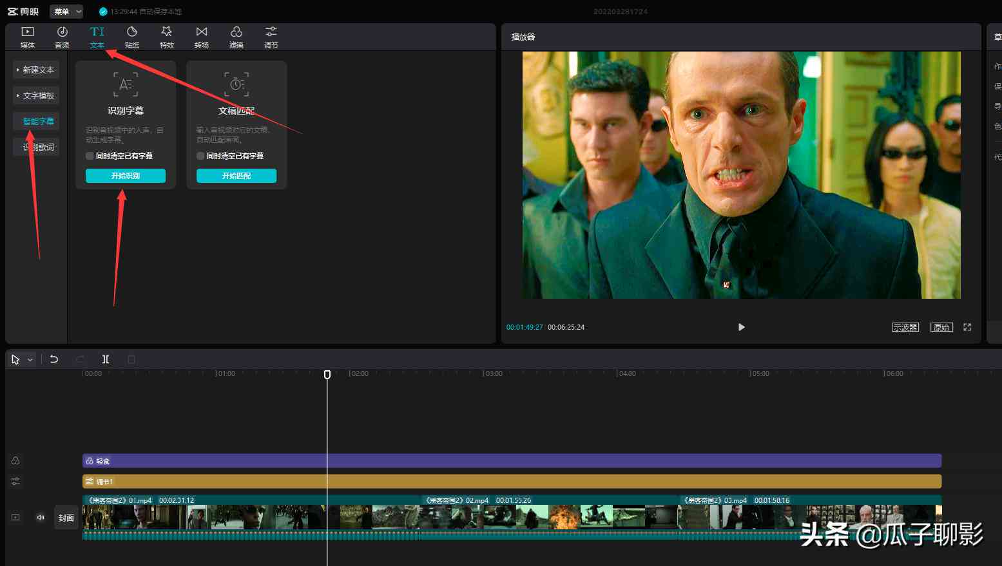Select the 《黑客帝国2》03.mp4 clip
This screenshot has width=1002, height=566.
click(810, 517)
